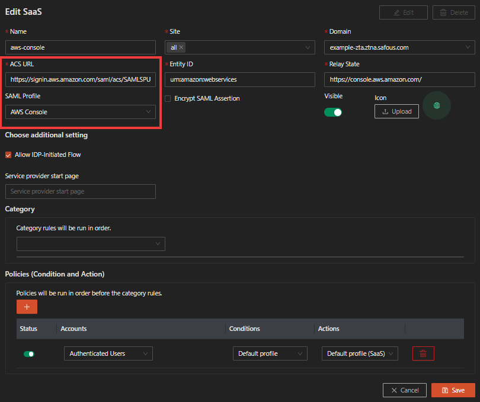Save the SaaS configuration

click(x=453, y=390)
